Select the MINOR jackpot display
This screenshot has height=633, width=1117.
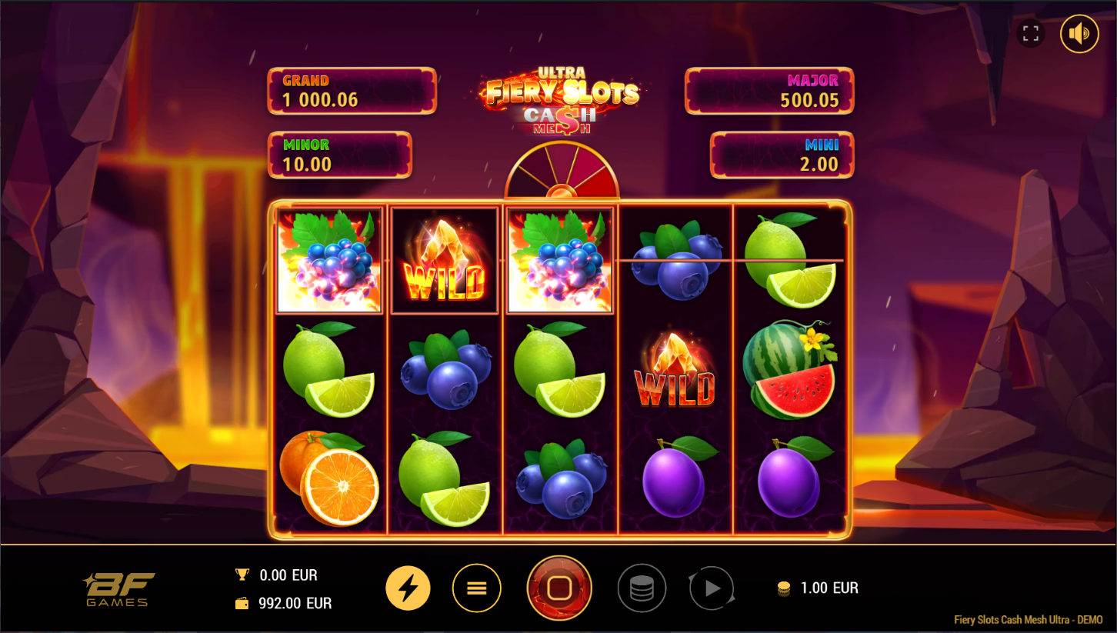[339, 155]
